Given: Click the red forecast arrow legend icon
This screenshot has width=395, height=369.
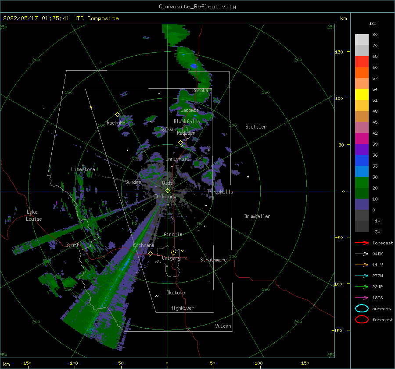Looking at the screenshot, I should coord(362,243).
